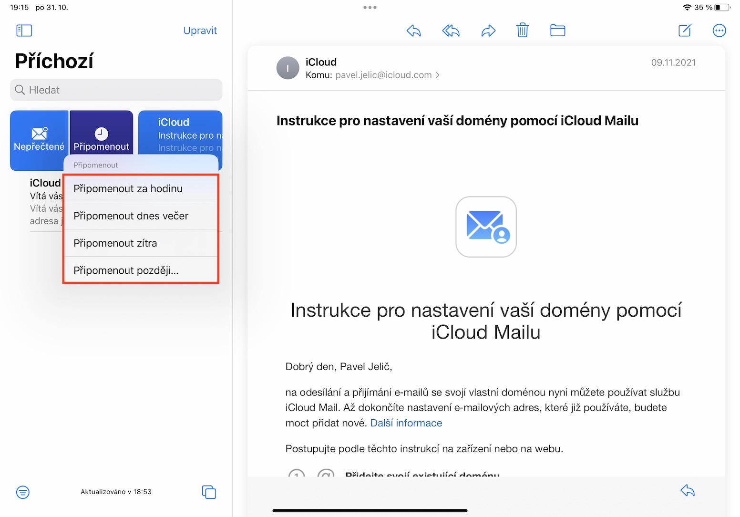Viewport: 740px width, 517px height.
Task: Open the iCloud Vítá vás message
Action: [45, 201]
